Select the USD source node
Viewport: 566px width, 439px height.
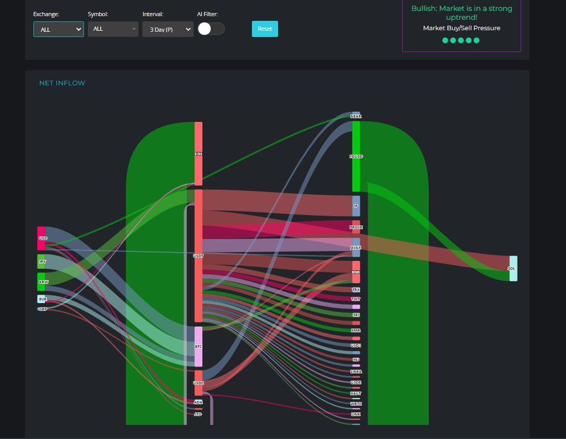41,238
